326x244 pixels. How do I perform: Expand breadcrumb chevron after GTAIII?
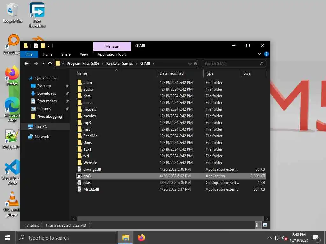point(153,64)
